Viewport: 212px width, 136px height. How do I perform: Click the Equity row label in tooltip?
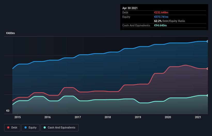coord(126,17)
